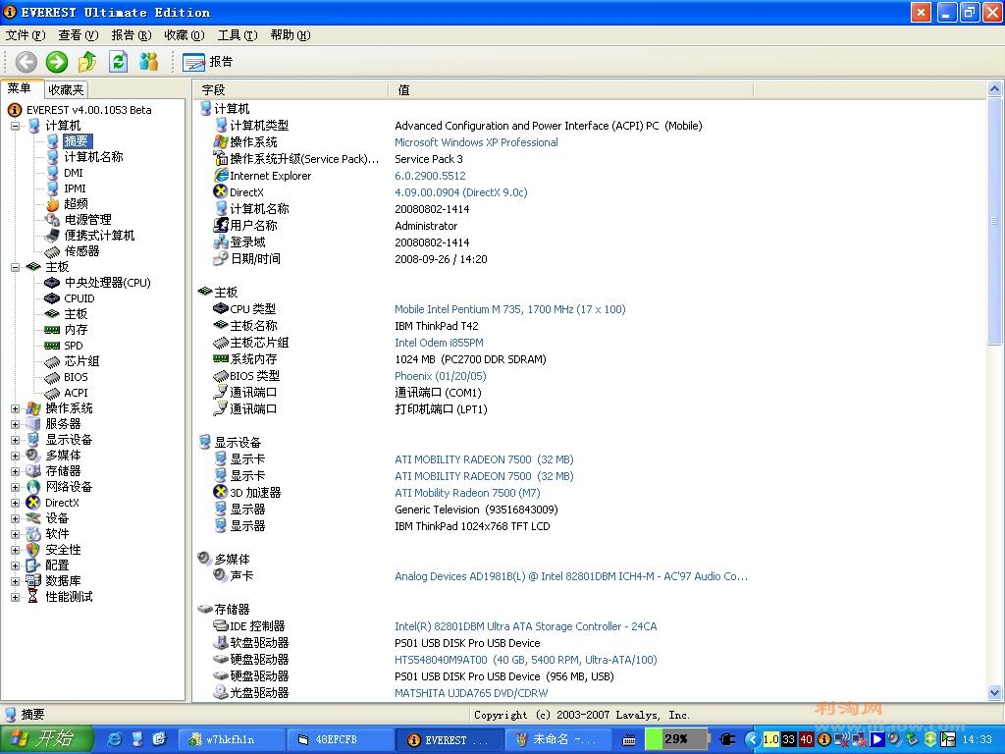Click the laptop icon beside 便携式计算机
The height and width of the screenshot is (754, 1005).
(53, 236)
